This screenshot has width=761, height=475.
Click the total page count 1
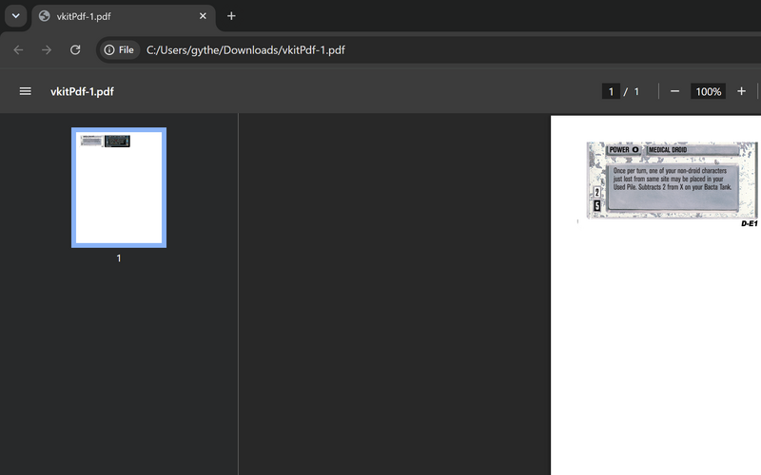coord(636,91)
